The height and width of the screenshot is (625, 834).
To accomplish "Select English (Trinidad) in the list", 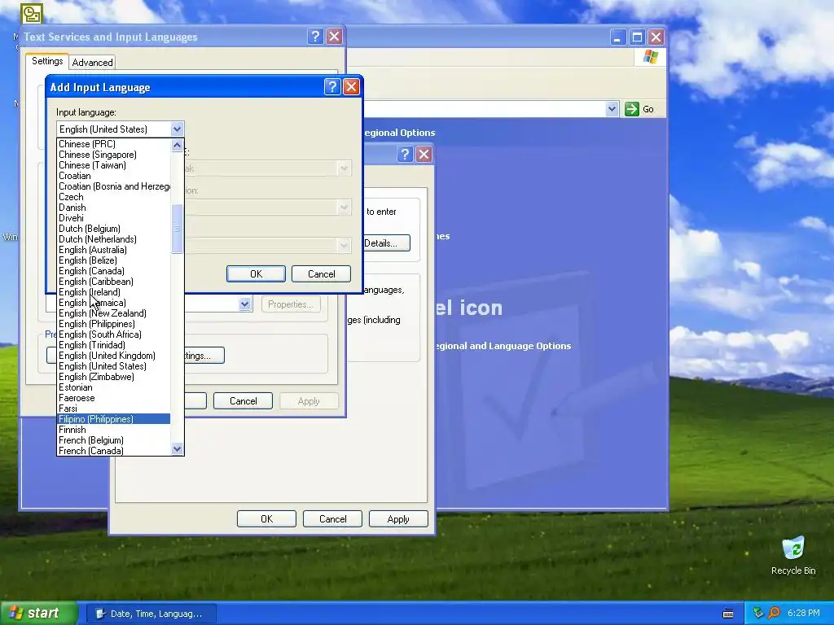I will pyautogui.click(x=114, y=345).
